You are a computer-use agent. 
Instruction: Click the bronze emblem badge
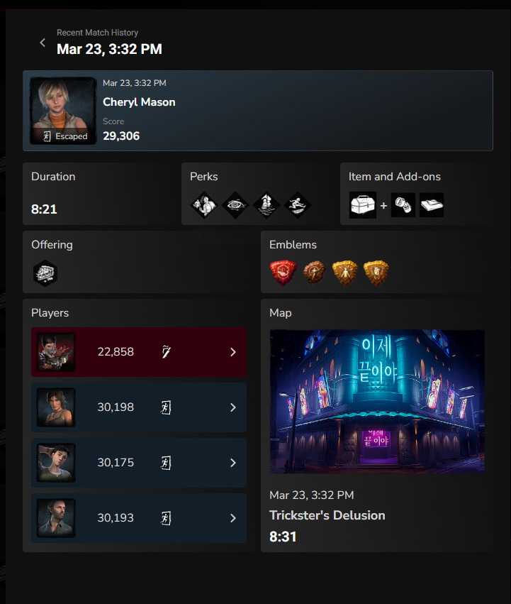coord(314,273)
